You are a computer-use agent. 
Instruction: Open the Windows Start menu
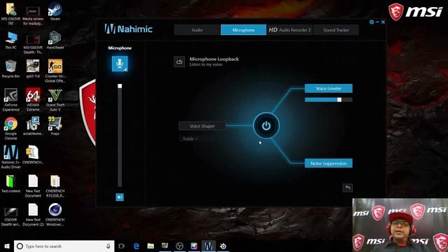(7, 246)
